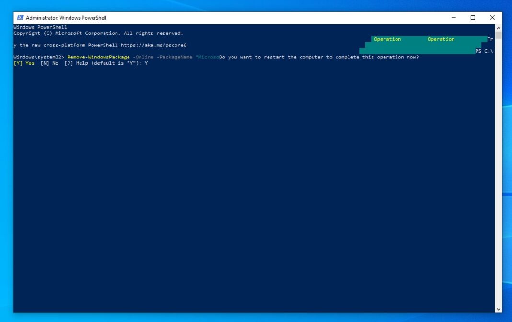Maximize the PowerShell window

point(472,17)
